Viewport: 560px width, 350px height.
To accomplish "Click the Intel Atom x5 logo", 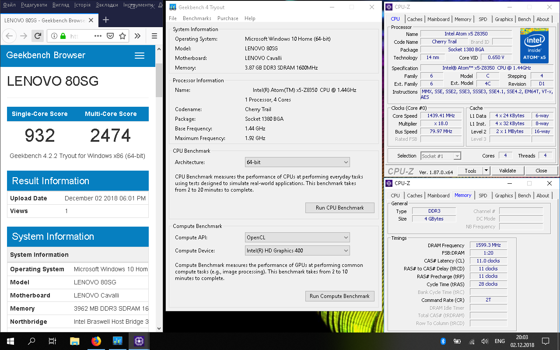I will (534, 46).
